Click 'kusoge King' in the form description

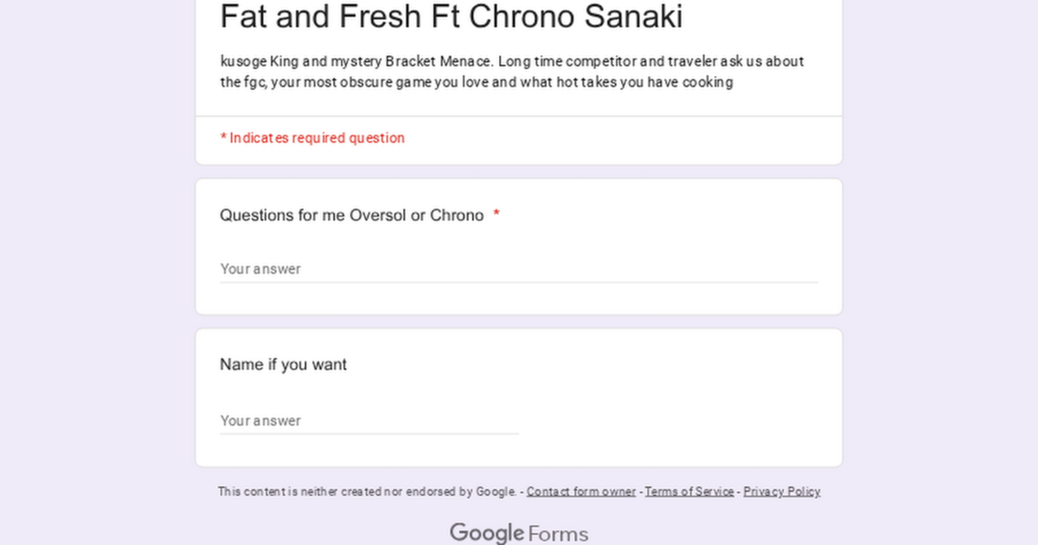259,61
